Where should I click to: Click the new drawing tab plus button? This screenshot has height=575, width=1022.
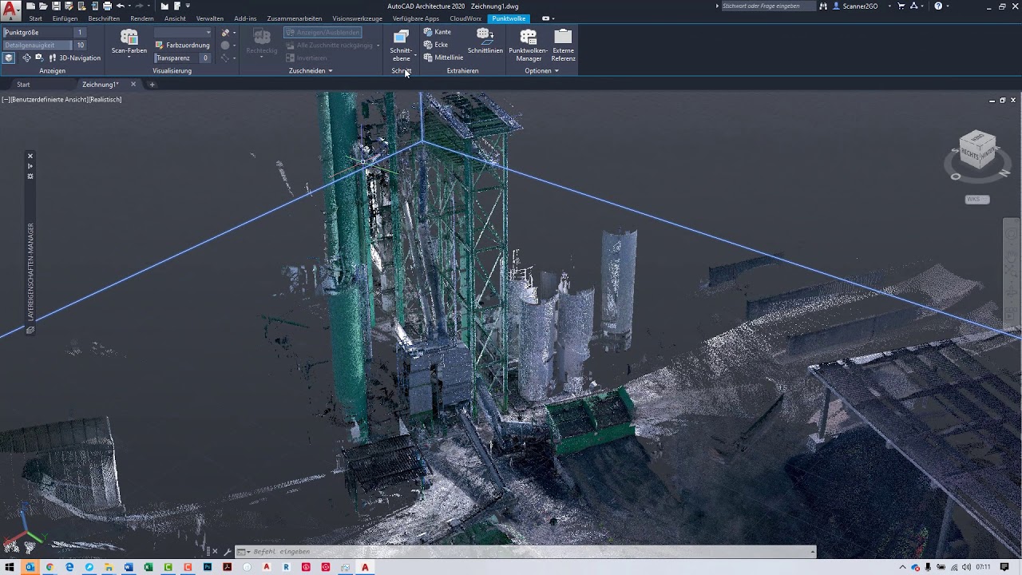click(x=152, y=85)
